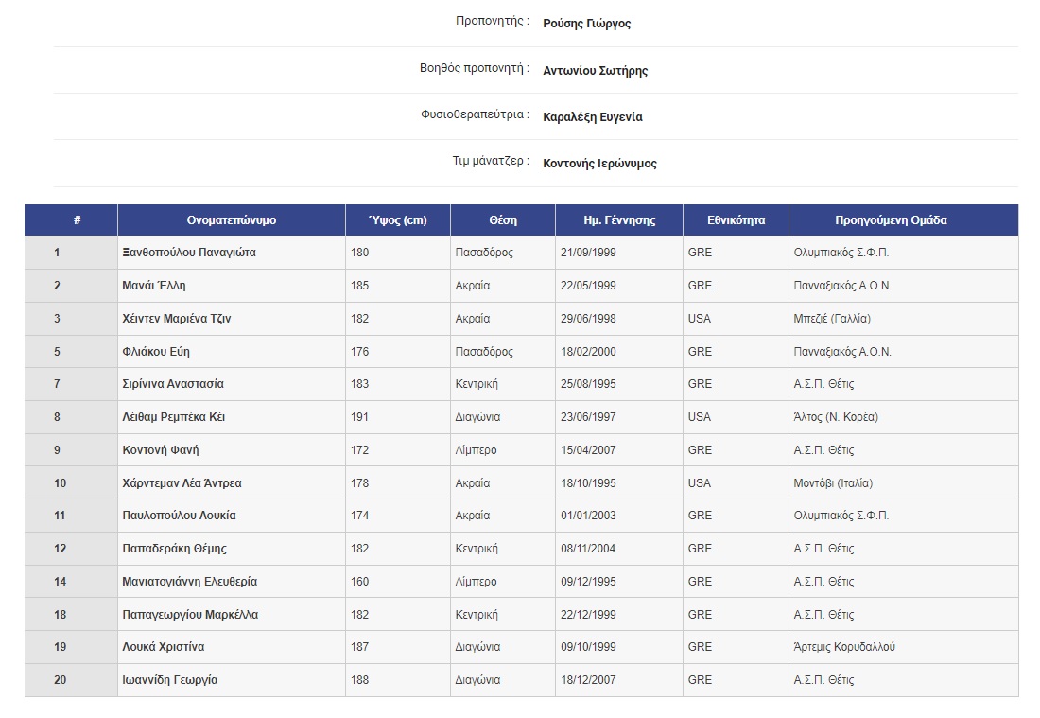Click the Ημ. Γέννησης column header

click(619, 220)
